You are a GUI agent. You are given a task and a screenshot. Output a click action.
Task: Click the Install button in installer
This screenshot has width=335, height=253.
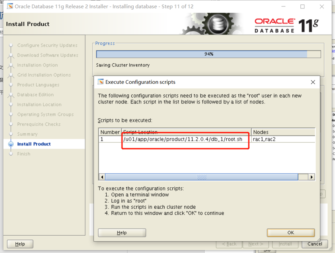285,244
